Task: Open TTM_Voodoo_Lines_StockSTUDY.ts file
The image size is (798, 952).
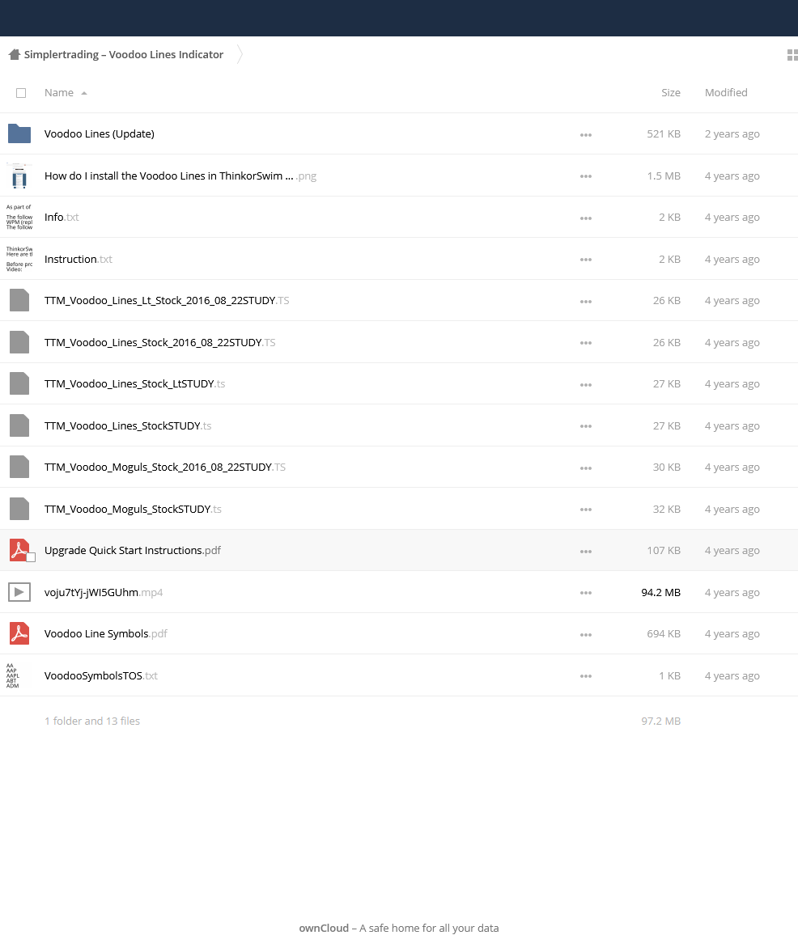Action: 128,425
